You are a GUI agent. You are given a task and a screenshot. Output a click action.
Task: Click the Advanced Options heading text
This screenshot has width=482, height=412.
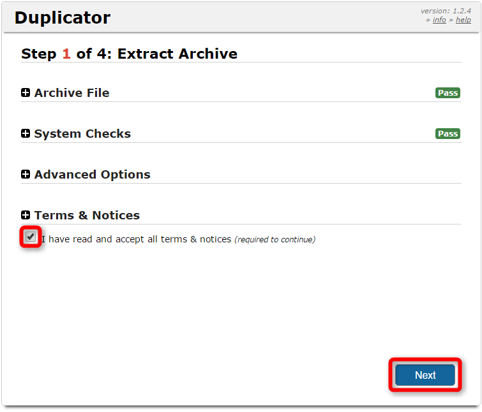tap(92, 174)
